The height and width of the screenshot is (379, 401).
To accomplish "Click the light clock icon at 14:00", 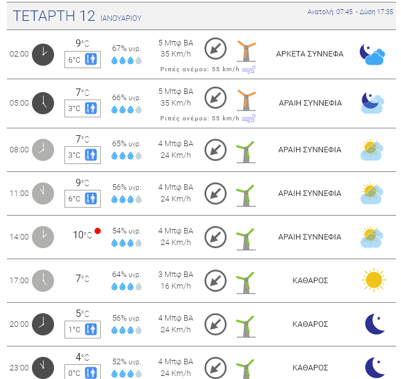I will [x=43, y=237].
